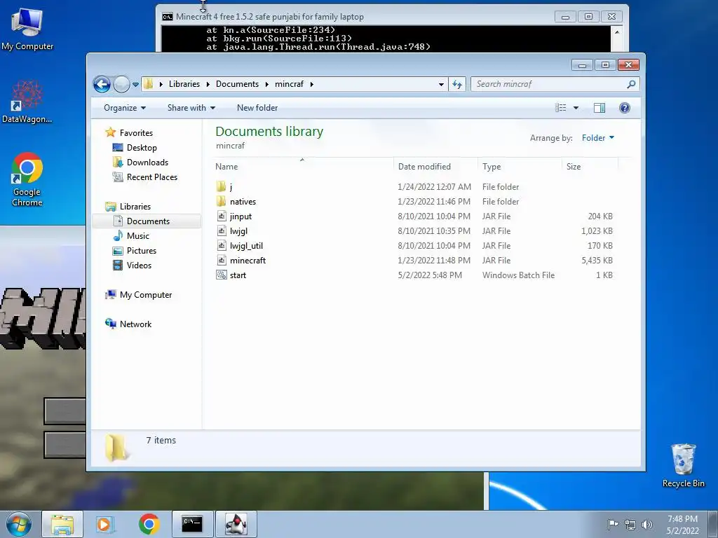Switch to command prompt taskbar button

192,524
